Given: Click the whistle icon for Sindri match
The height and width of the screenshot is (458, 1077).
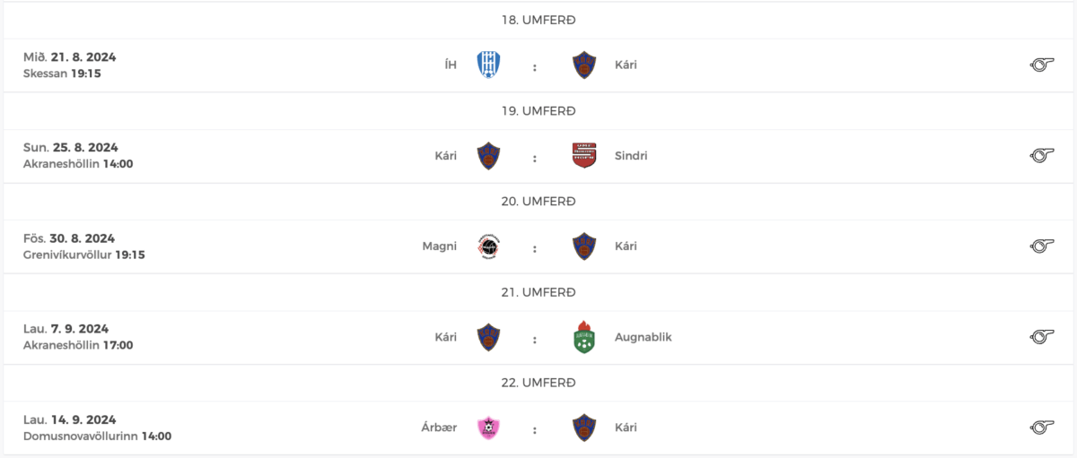Looking at the screenshot, I should tap(1041, 156).
